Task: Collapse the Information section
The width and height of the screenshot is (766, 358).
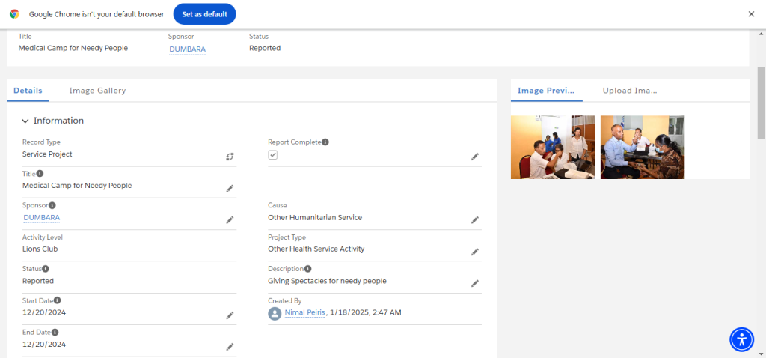Action: 25,121
